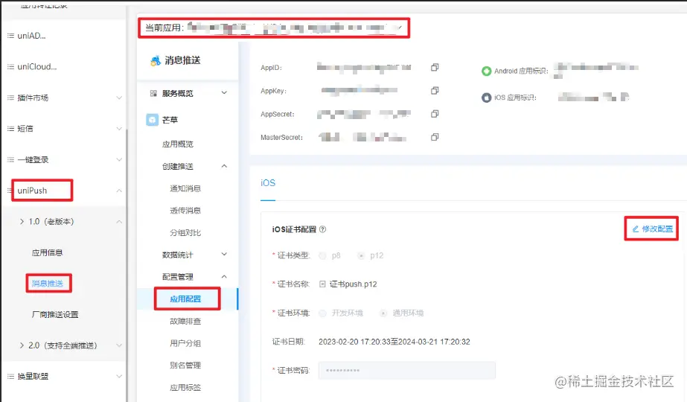The width and height of the screenshot is (687, 402).
Task: Collapse the 配置管理 submenu arrow
Action: pyautogui.click(x=224, y=277)
